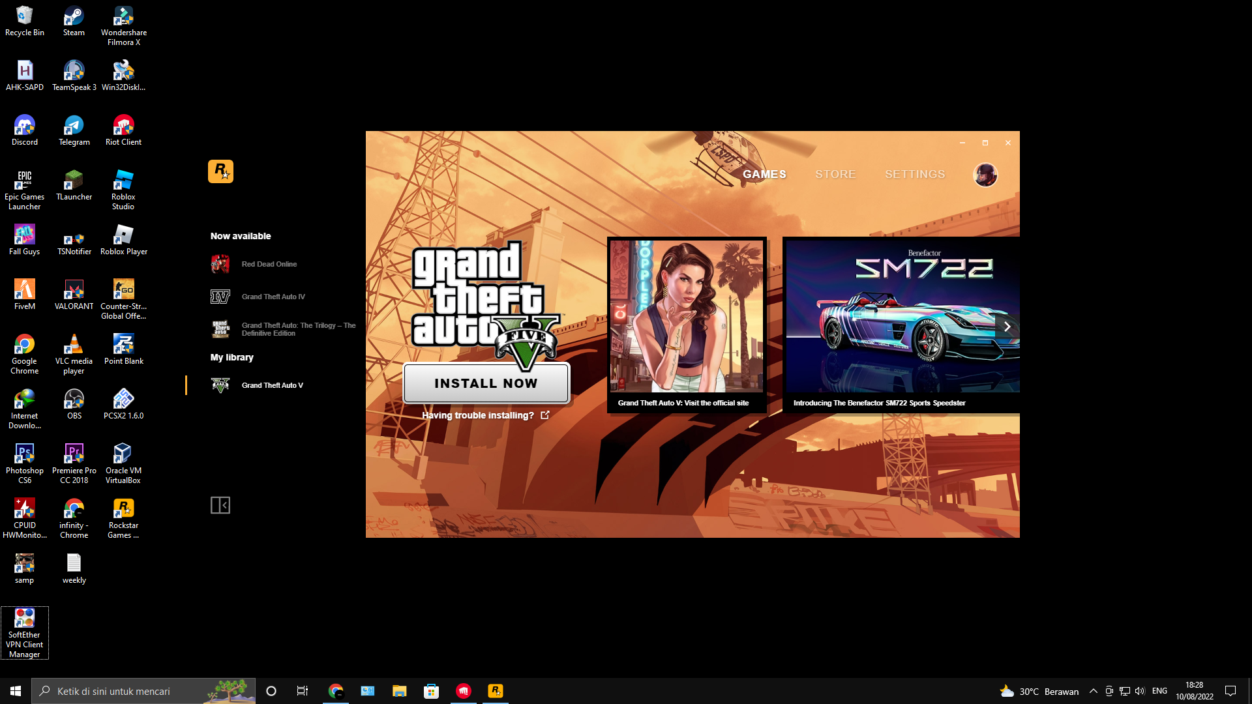
Task: Advance the news carousel with the right arrow
Action: [x=1007, y=327]
